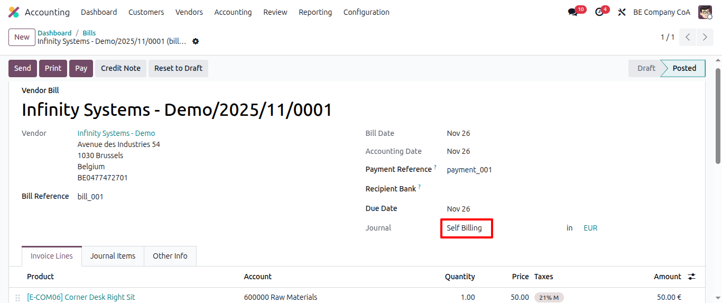
Task: Open the conversations chat bubble icon
Action: (572, 12)
